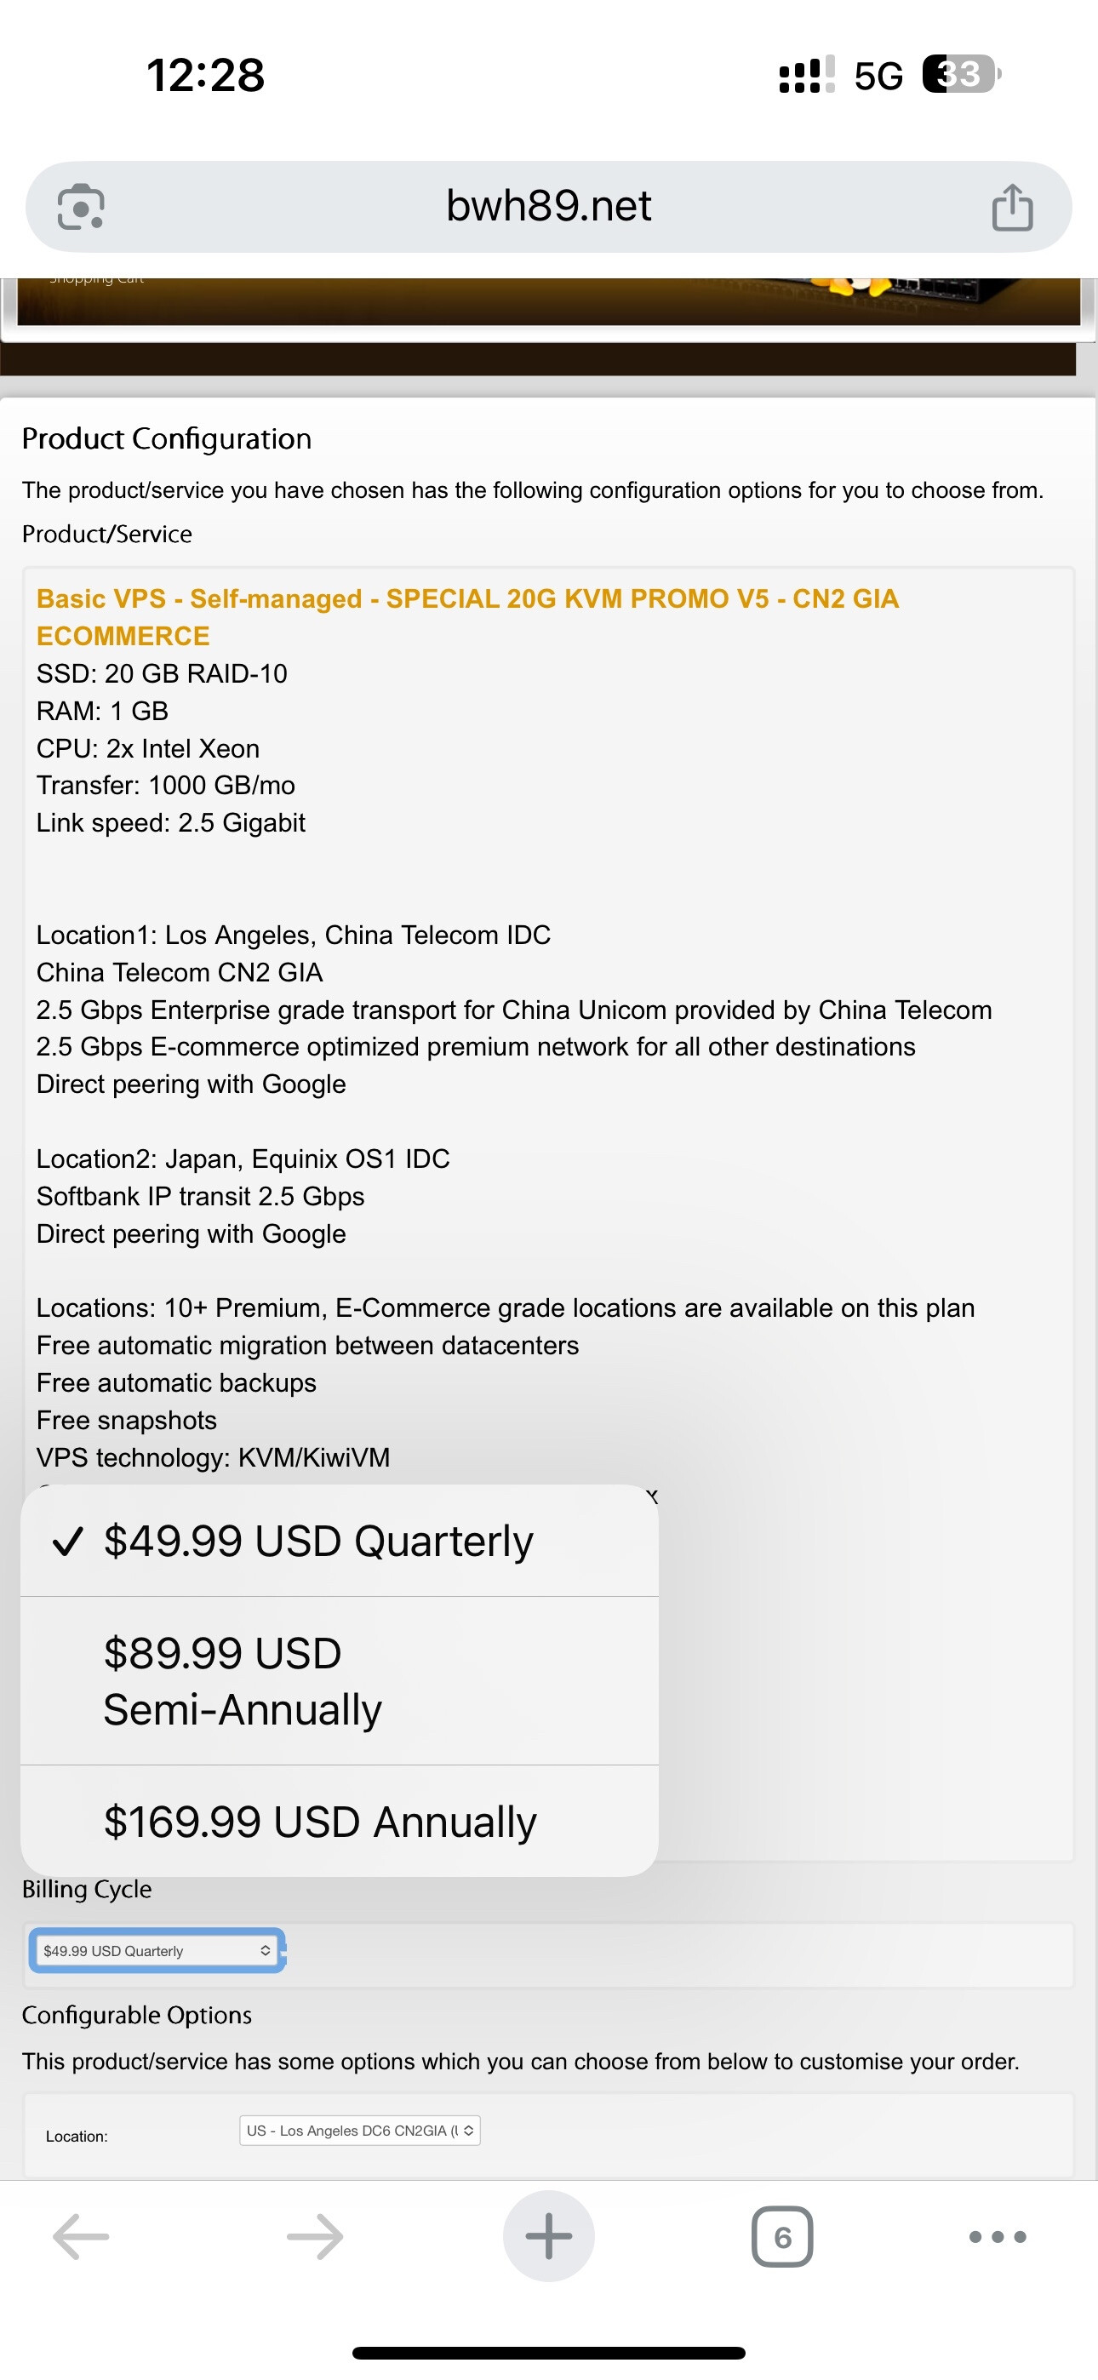1098x2380 pixels.
Task: Pick the $169.99 USD Annually option
Action: [320, 1822]
